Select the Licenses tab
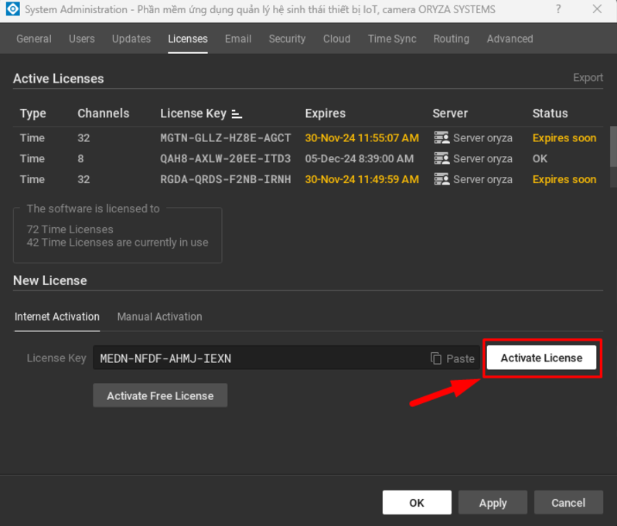The height and width of the screenshot is (526, 617). [x=188, y=39]
